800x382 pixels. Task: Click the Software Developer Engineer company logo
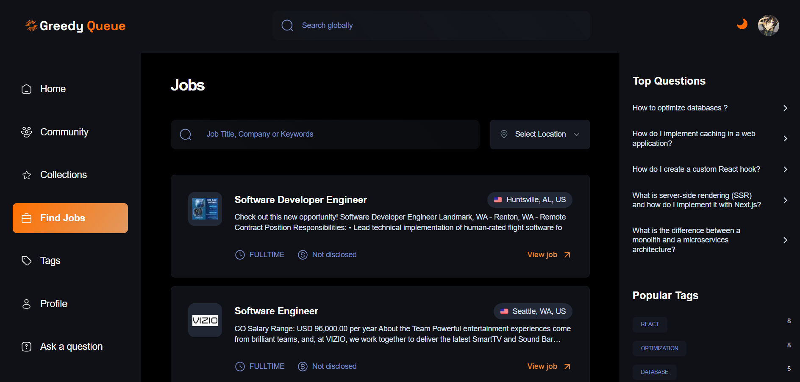[x=205, y=209]
